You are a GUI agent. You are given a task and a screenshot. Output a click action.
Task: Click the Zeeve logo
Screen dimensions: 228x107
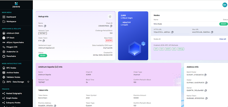(x=16, y=5)
